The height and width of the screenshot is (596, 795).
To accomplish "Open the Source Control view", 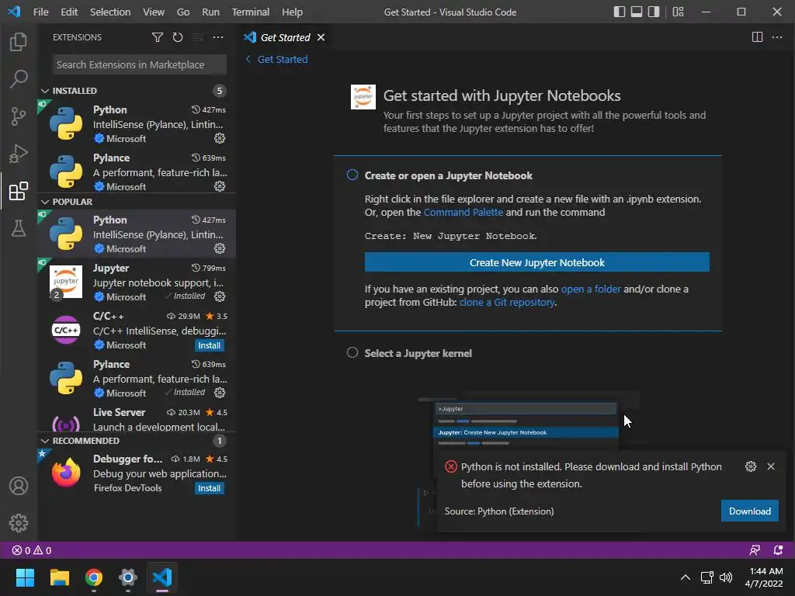I will pos(19,116).
